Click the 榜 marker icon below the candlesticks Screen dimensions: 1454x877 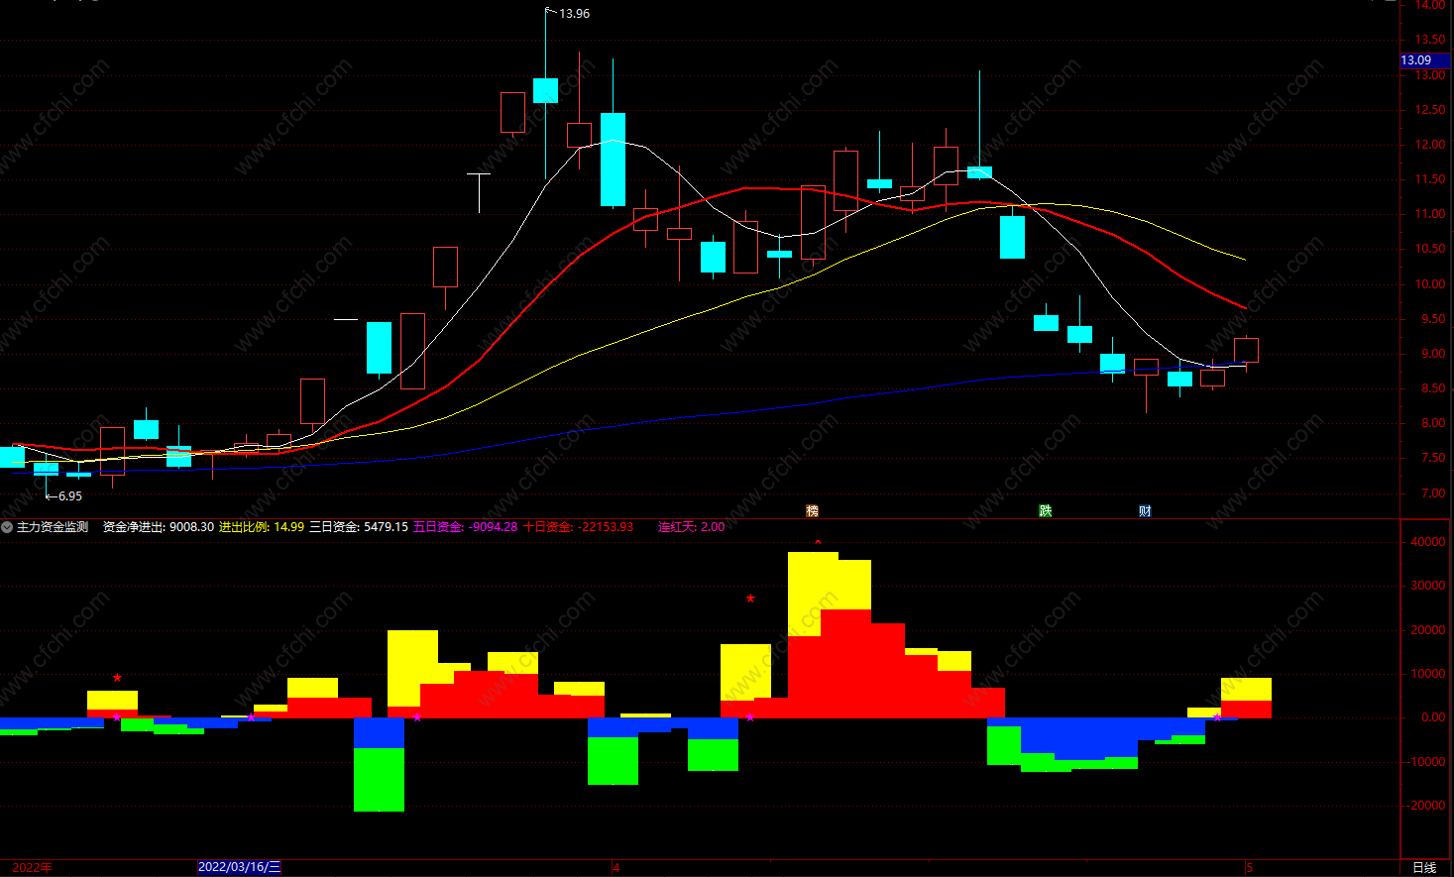click(813, 511)
